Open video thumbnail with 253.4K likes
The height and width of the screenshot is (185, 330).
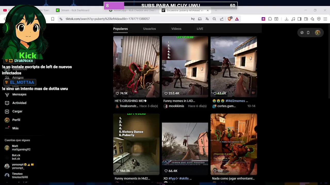185,67
